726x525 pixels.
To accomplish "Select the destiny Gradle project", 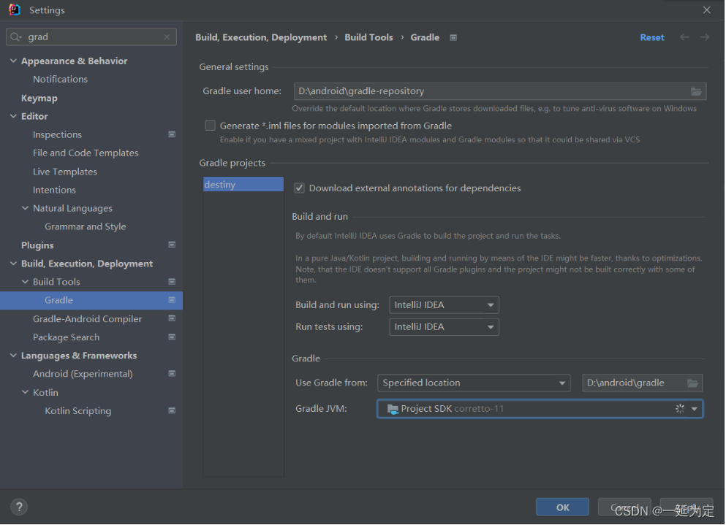I will [243, 185].
